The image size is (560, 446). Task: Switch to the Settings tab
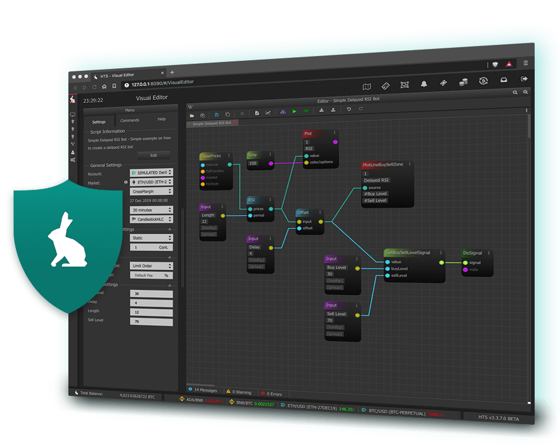click(x=99, y=122)
